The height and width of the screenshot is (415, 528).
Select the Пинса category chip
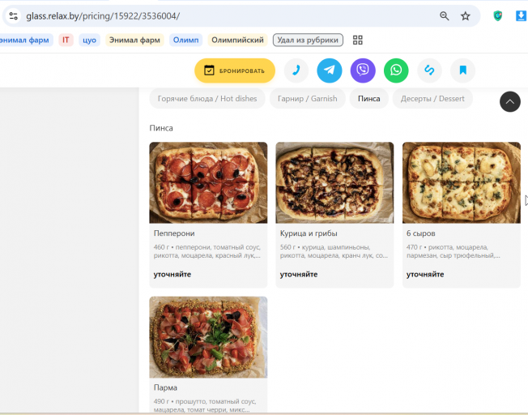point(368,98)
